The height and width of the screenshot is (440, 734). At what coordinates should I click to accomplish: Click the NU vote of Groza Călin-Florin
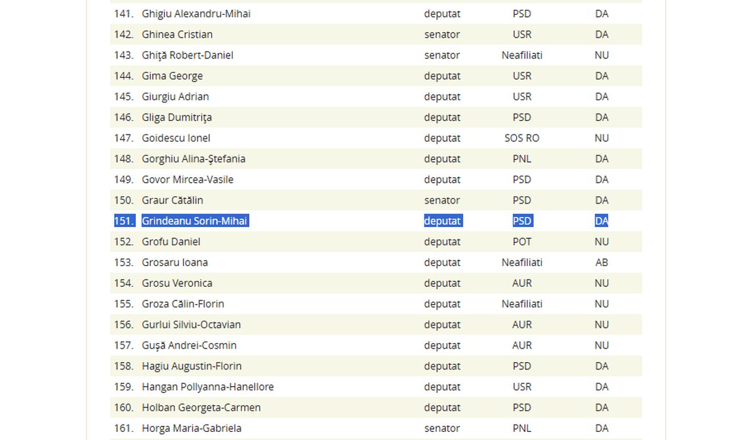tap(602, 303)
